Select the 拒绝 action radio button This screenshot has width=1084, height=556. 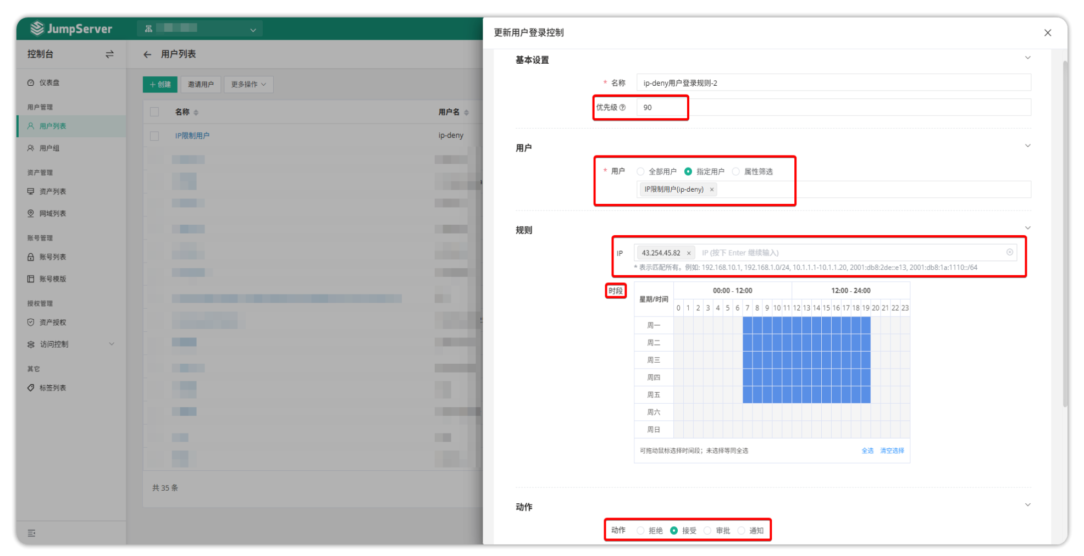(x=640, y=531)
